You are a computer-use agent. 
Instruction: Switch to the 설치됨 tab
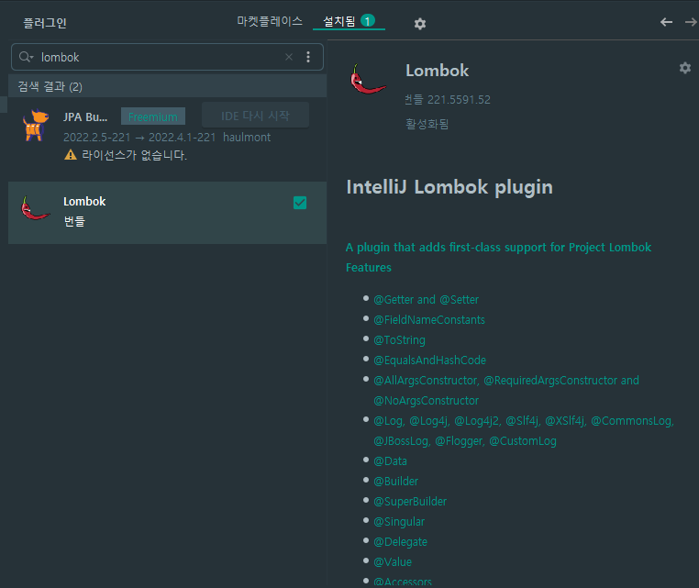pos(349,21)
